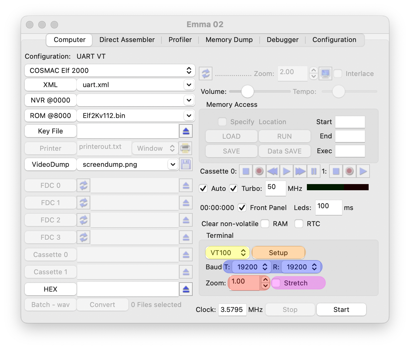
Task: Click the FDC 1 refresh arrows icon
Action: [x=84, y=203]
